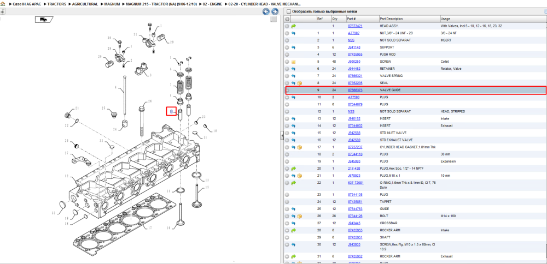Open part number 87673421 link
The height and width of the screenshot is (264, 547).
(355, 26)
